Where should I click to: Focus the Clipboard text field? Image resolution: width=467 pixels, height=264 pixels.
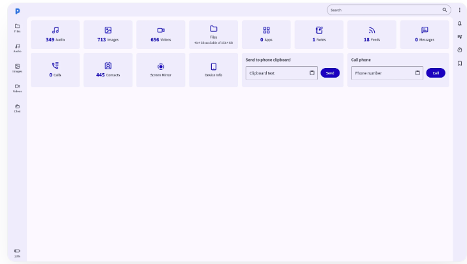click(281, 73)
